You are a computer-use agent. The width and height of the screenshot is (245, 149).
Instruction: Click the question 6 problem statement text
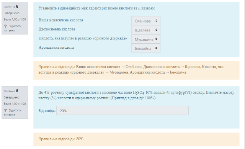point(136,95)
